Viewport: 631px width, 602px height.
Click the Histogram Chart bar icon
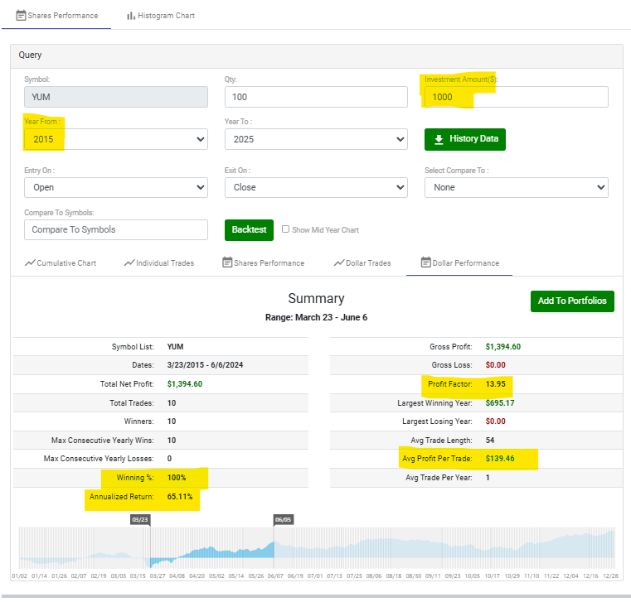point(131,16)
